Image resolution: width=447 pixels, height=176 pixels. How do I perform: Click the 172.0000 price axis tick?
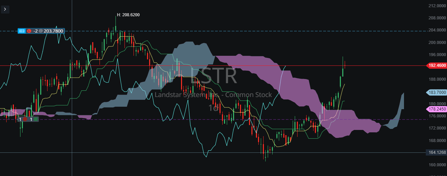pos(437,128)
